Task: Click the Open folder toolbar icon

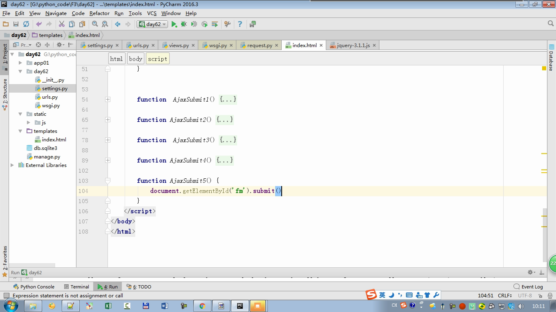Action: pyautogui.click(x=6, y=24)
